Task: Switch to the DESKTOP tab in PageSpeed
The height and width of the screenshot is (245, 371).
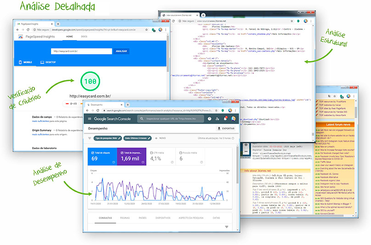Action: pyautogui.click(x=48, y=62)
